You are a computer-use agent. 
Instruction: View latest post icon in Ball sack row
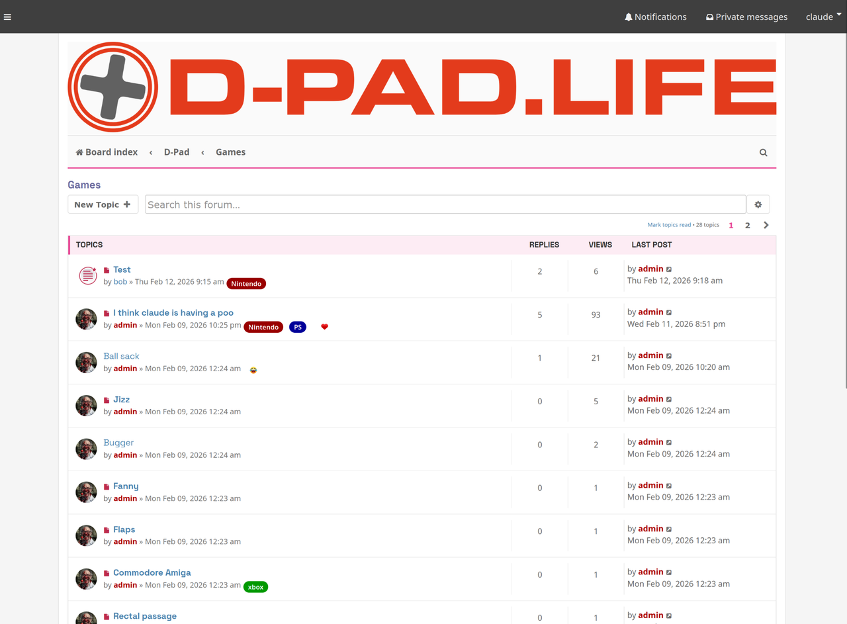click(669, 356)
